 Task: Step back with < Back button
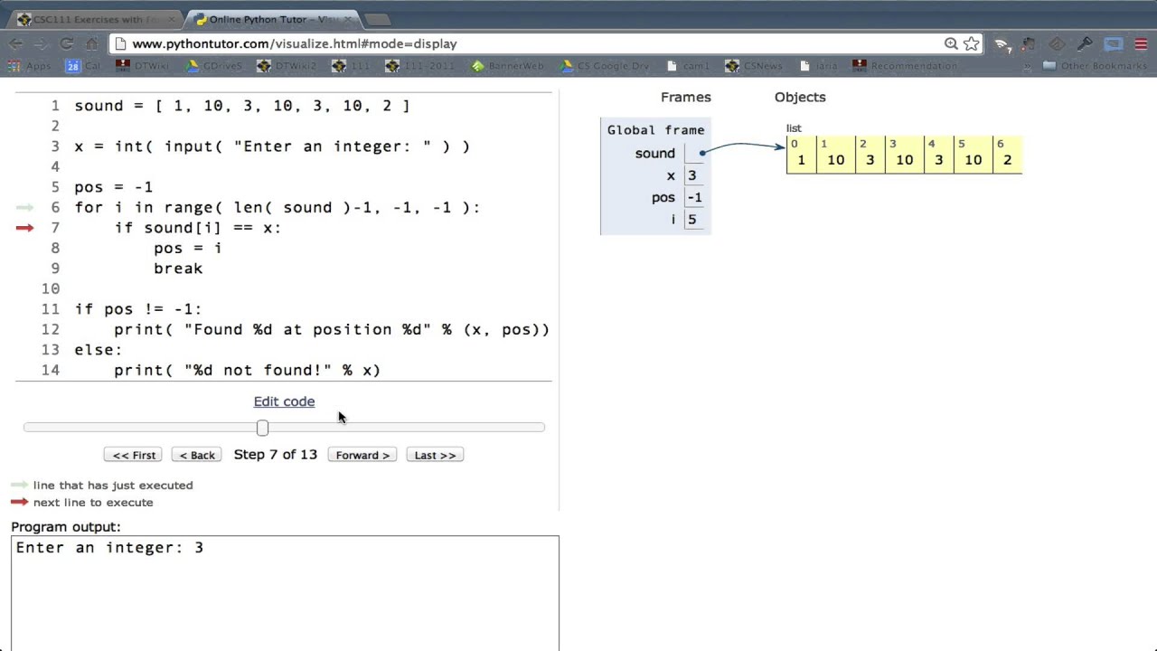(x=197, y=455)
